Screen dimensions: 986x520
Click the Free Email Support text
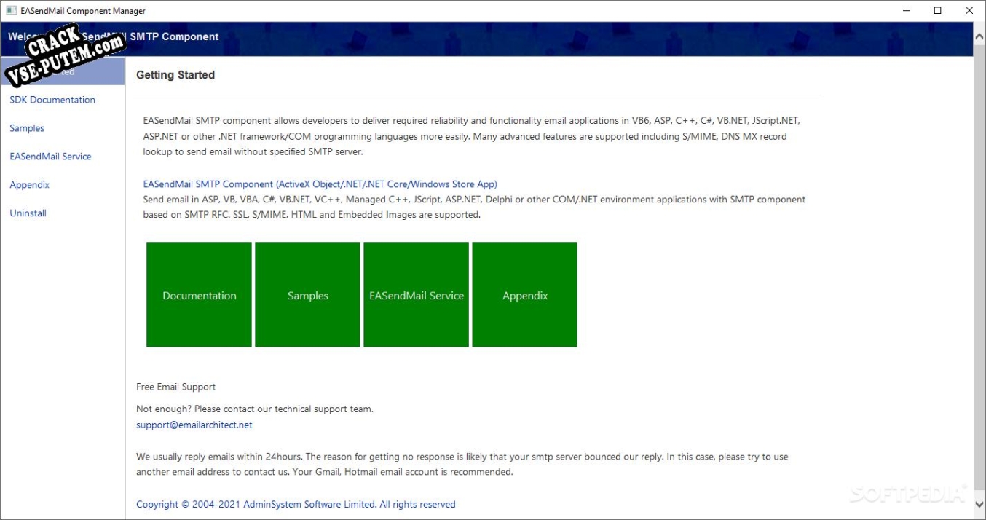175,387
